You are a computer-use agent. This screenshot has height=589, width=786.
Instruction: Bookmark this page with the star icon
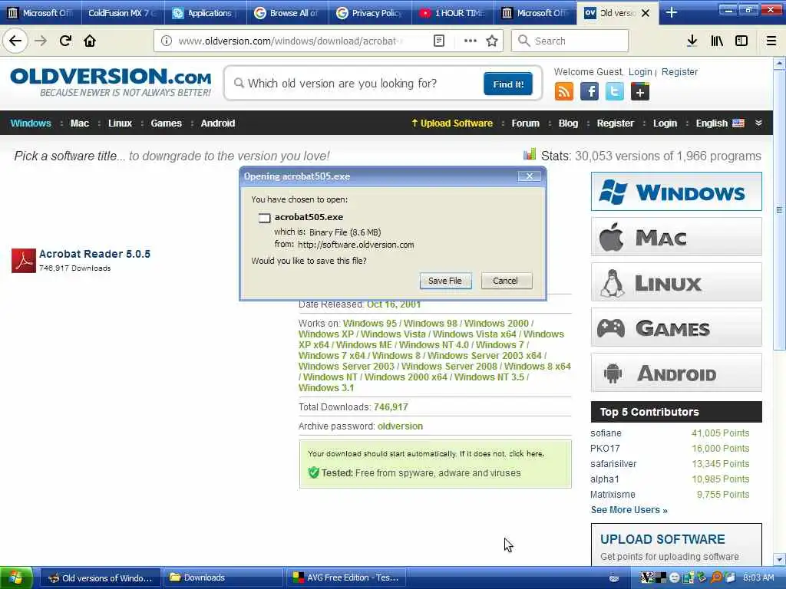pos(492,41)
